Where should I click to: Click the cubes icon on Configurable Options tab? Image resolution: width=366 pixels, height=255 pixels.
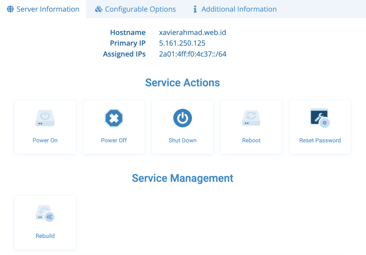(x=99, y=9)
